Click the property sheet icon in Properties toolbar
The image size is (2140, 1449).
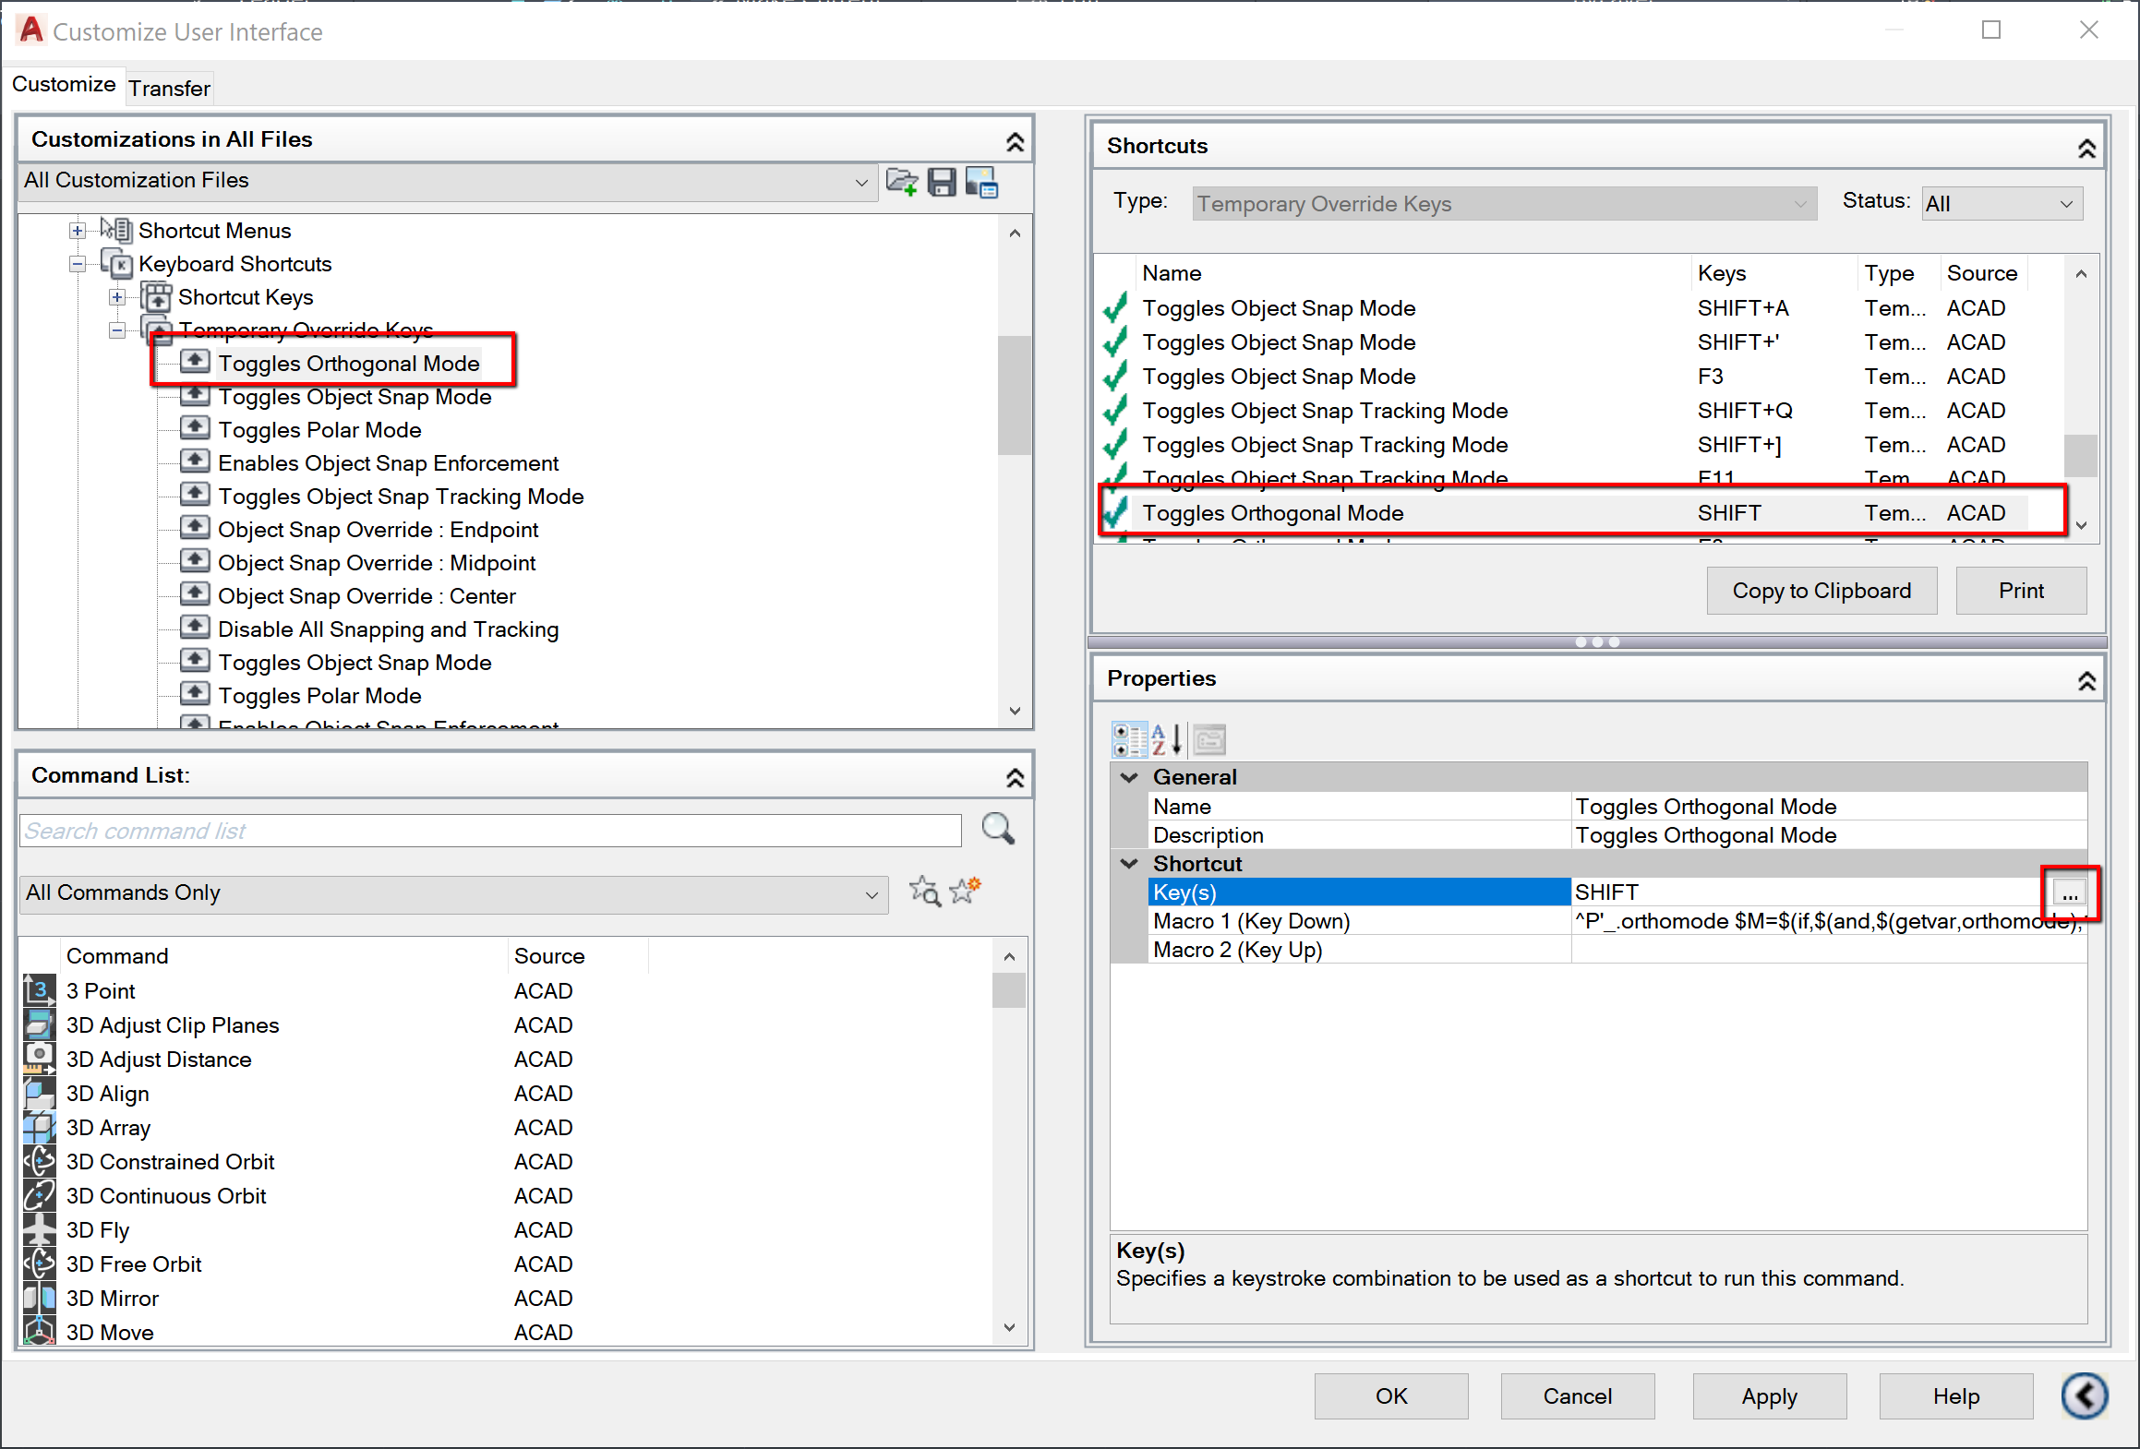click(x=1209, y=738)
